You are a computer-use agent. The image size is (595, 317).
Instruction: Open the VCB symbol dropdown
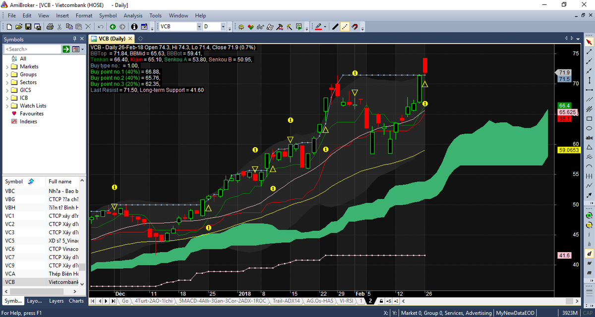click(x=199, y=27)
